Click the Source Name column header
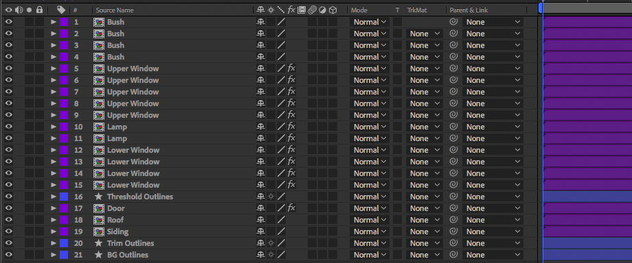Screen dimensions: 632x263 115,10
